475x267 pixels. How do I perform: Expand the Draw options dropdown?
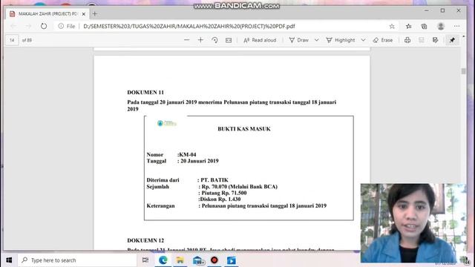pyautogui.click(x=317, y=40)
